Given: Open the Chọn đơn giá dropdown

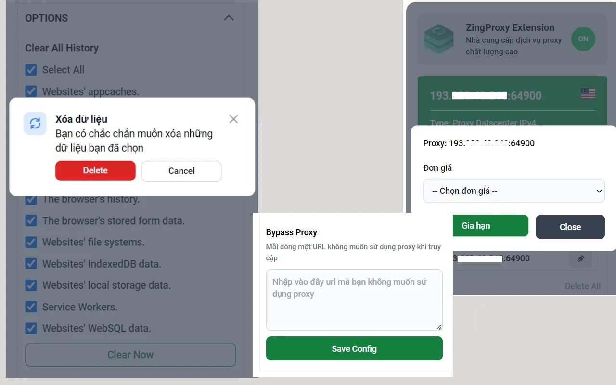Looking at the screenshot, I should click(514, 191).
